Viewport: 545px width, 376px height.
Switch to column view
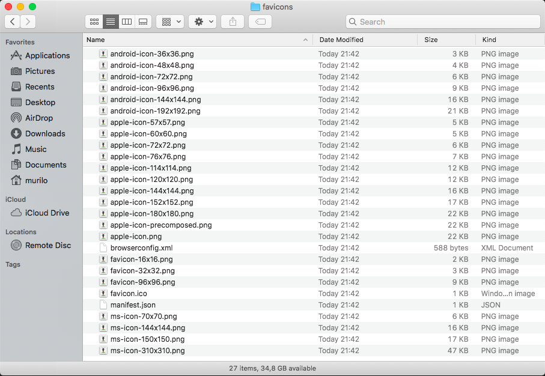tap(127, 22)
